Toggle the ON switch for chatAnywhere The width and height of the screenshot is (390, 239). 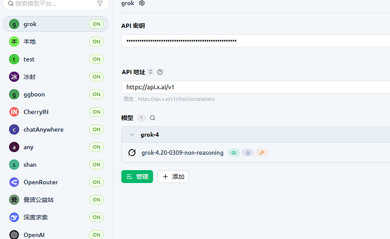[97, 129]
